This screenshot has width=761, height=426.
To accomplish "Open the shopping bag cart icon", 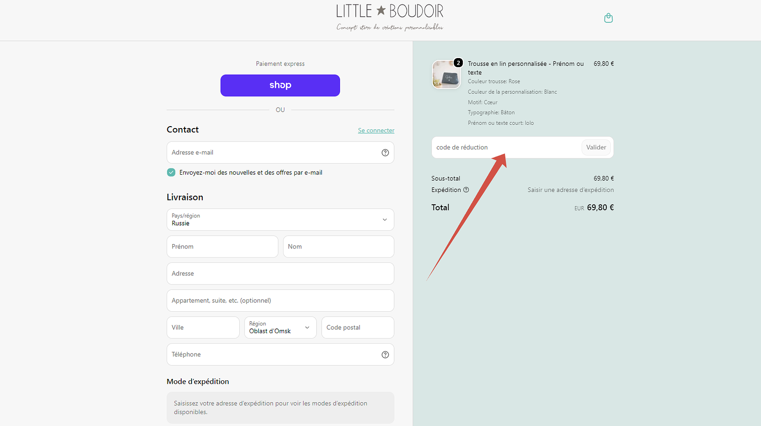I will tap(608, 18).
